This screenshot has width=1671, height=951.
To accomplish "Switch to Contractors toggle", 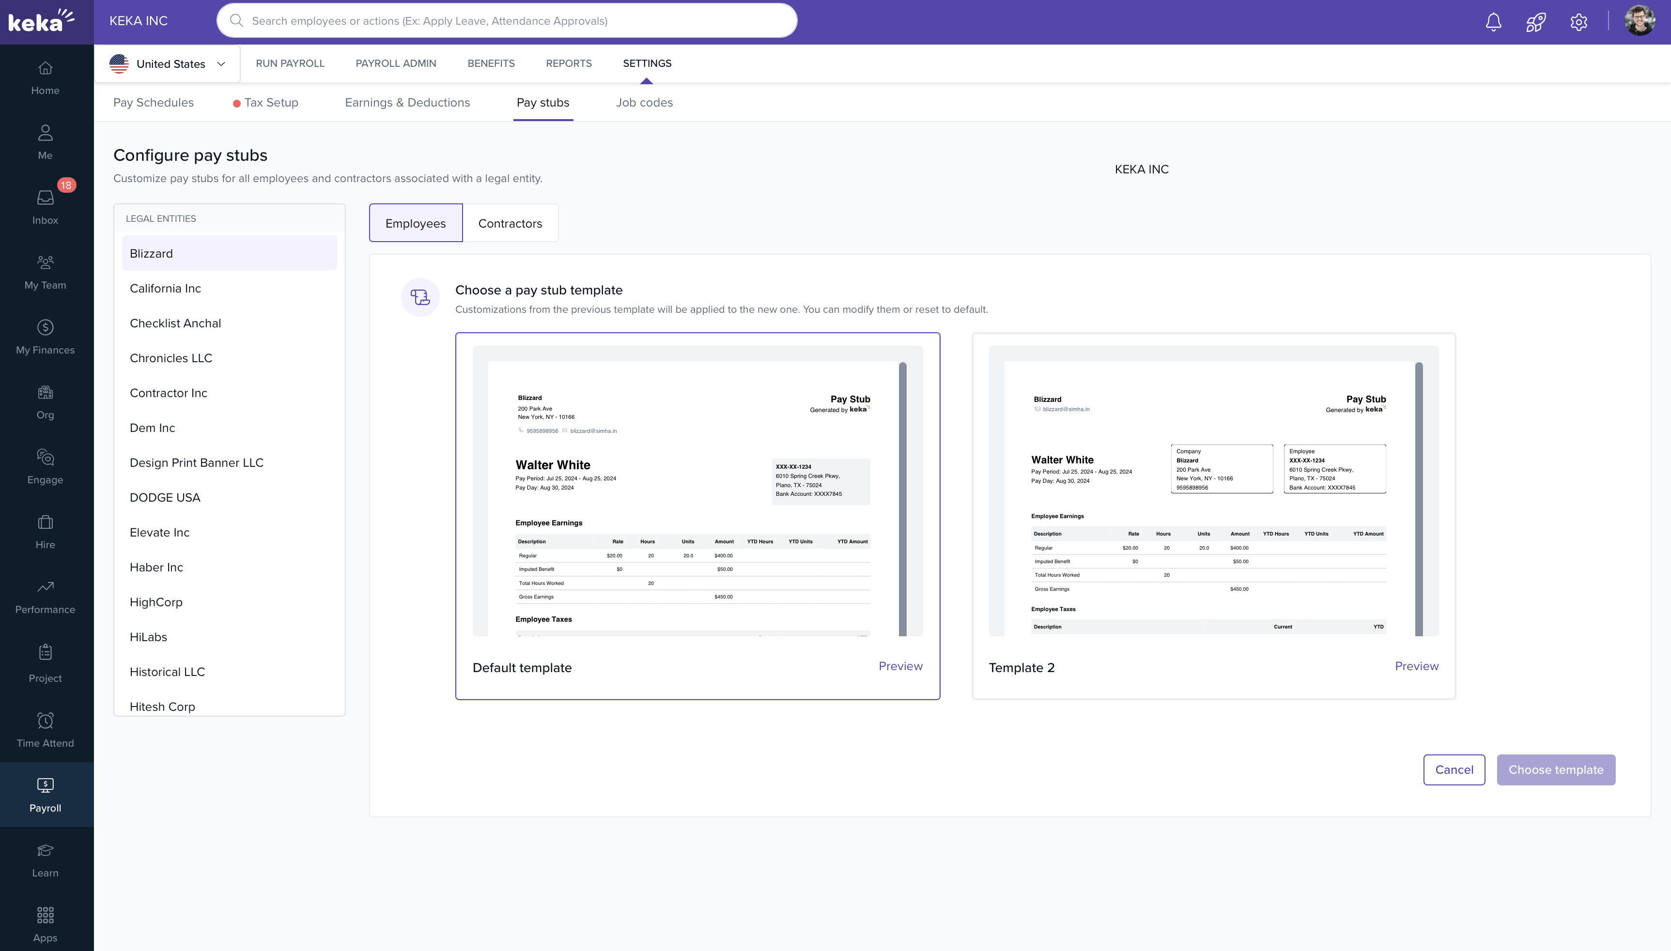I will [510, 223].
